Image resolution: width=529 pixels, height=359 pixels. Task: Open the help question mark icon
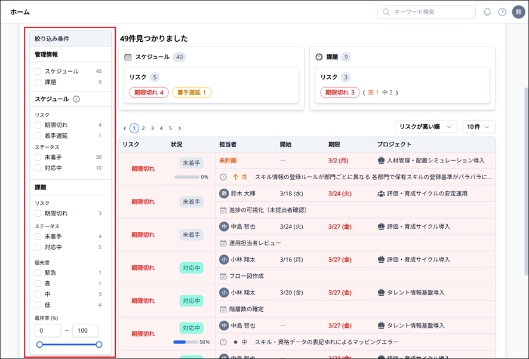tap(502, 12)
